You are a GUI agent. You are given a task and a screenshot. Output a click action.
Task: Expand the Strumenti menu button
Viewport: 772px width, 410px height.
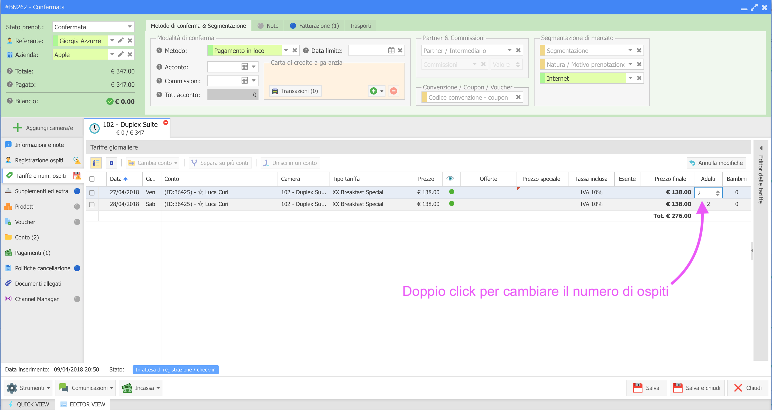[x=28, y=388]
